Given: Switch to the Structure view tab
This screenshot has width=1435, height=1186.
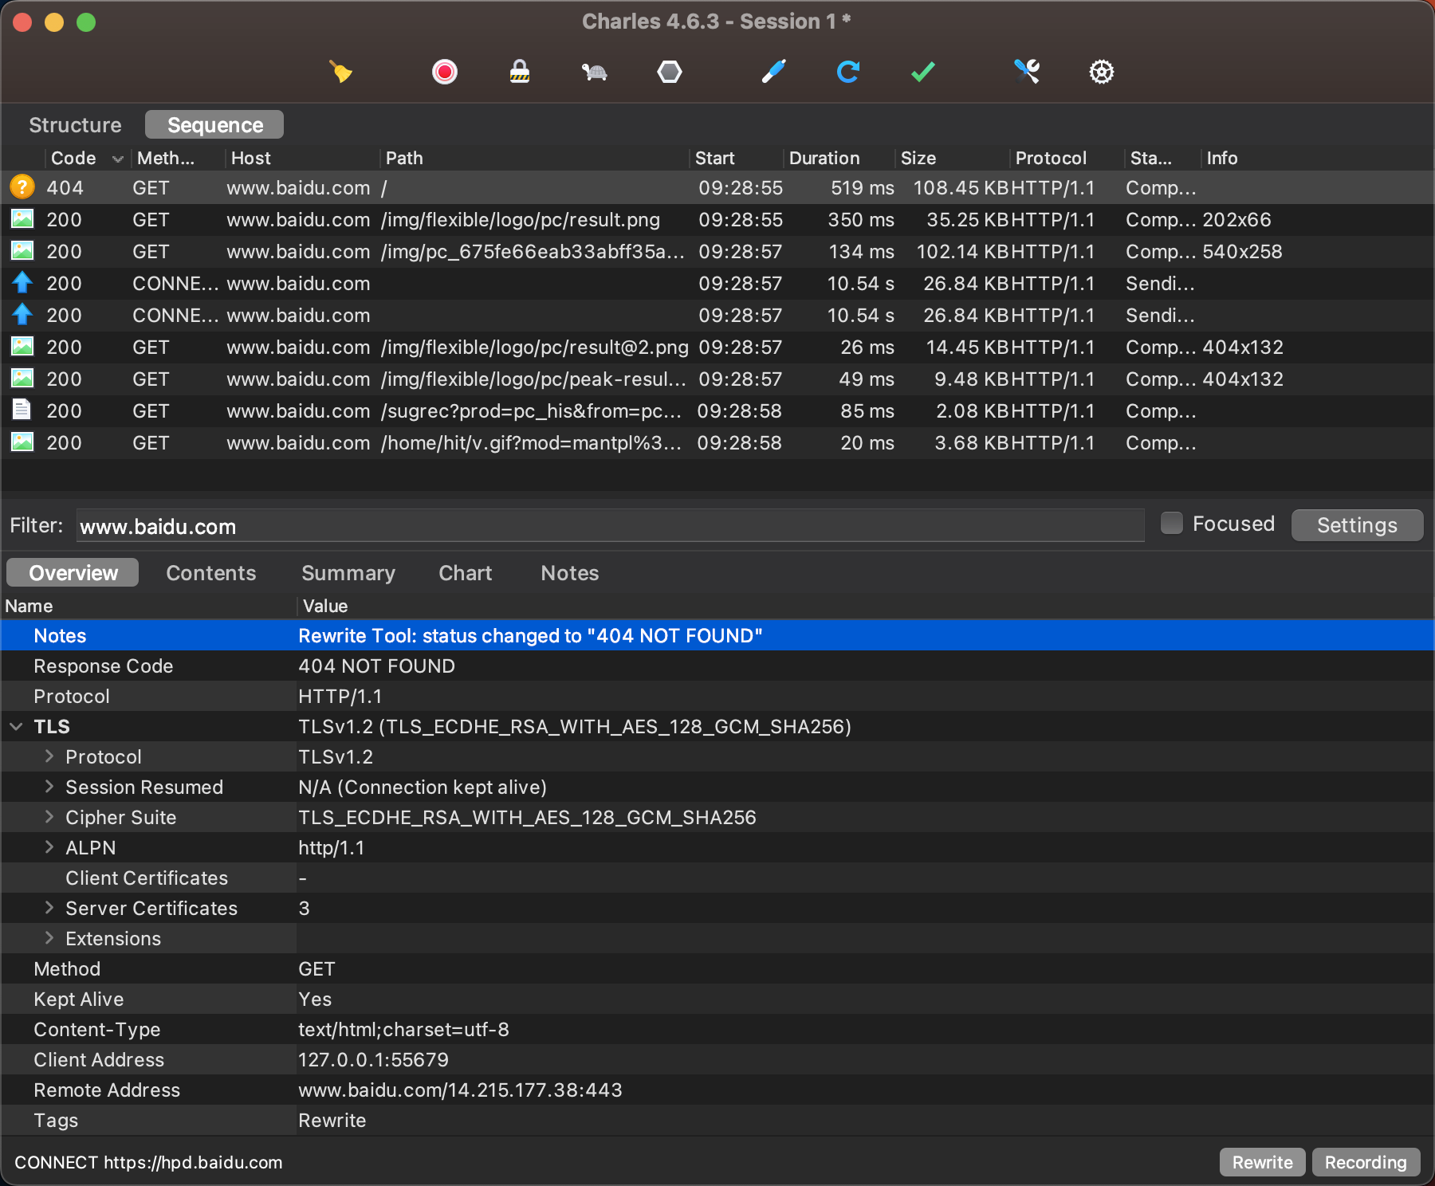Looking at the screenshot, I should [x=75, y=125].
